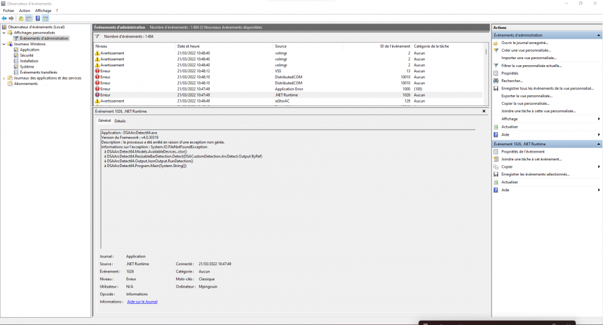Click Rechercher binoculars action
The width and height of the screenshot is (603, 325).
point(512,80)
